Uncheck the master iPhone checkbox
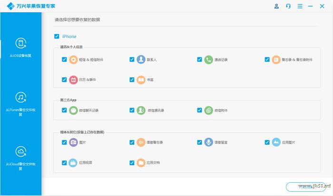The width and height of the screenshot is (333, 196). (x=57, y=36)
